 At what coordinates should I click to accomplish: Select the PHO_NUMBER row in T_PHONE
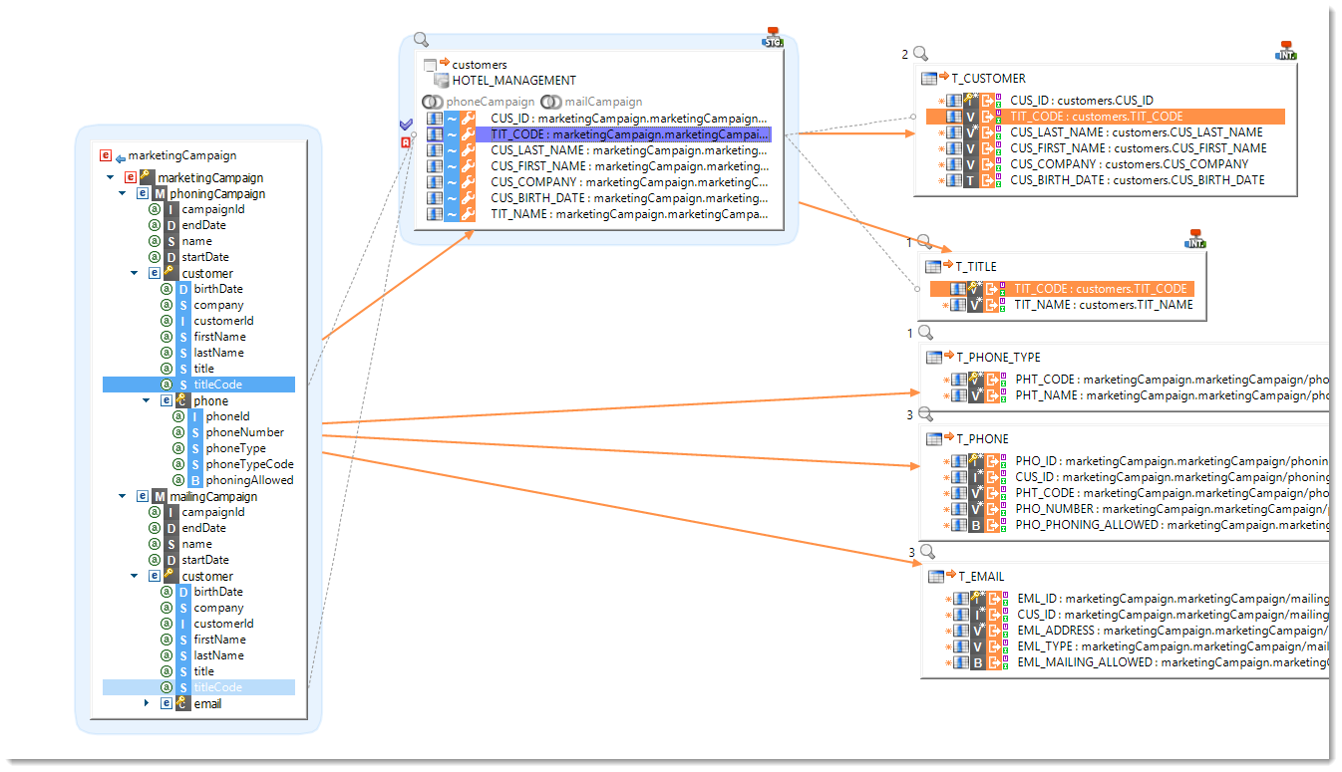[x=1136, y=509]
